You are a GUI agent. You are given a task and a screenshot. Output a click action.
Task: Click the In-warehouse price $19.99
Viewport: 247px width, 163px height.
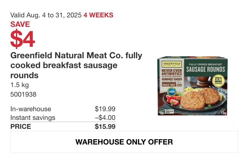coord(105,109)
